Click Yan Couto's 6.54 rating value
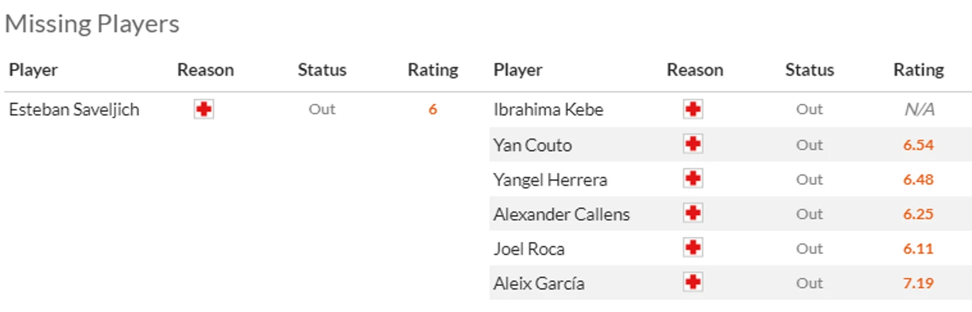972x312 pixels. tap(918, 145)
